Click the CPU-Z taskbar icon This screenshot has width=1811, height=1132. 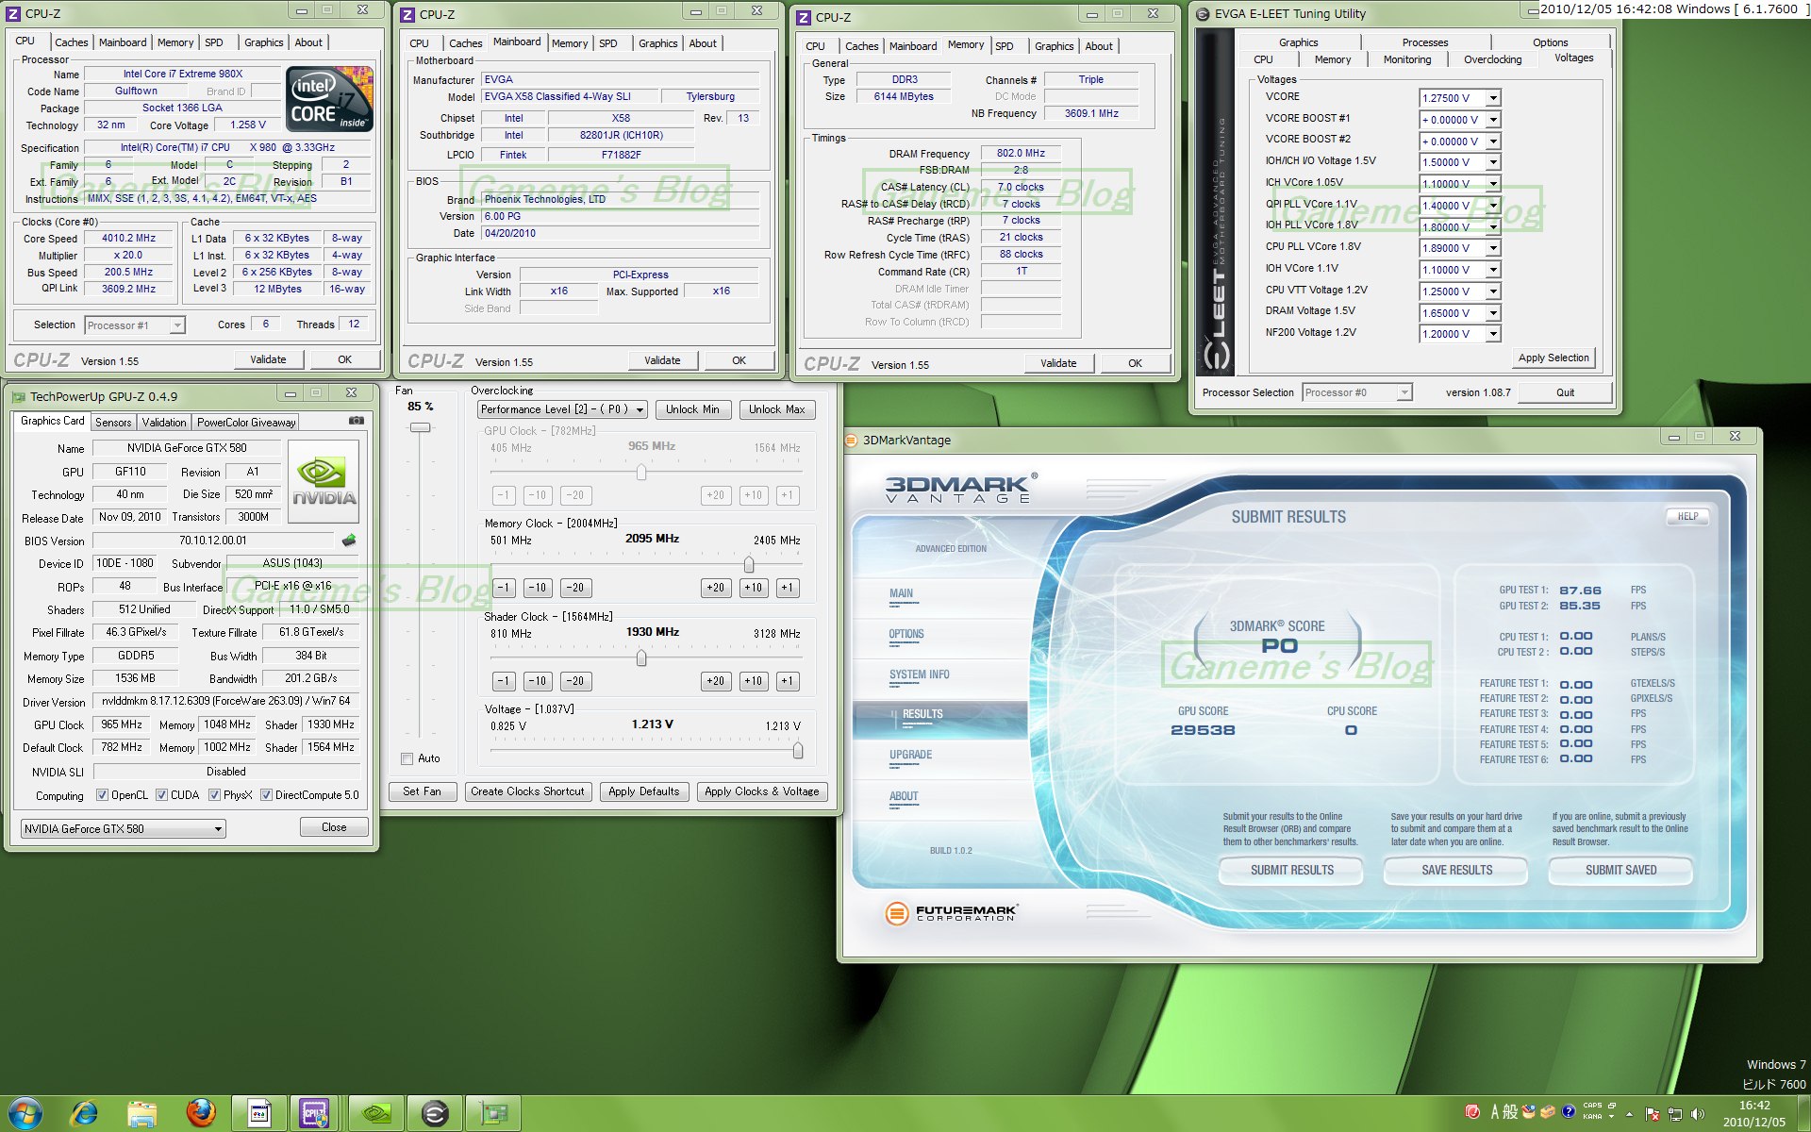click(x=314, y=1113)
